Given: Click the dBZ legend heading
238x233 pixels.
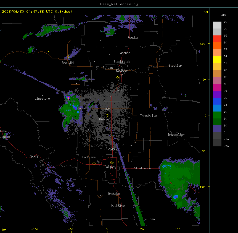Looking at the screenshot, I should pyautogui.click(x=224, y=15).
